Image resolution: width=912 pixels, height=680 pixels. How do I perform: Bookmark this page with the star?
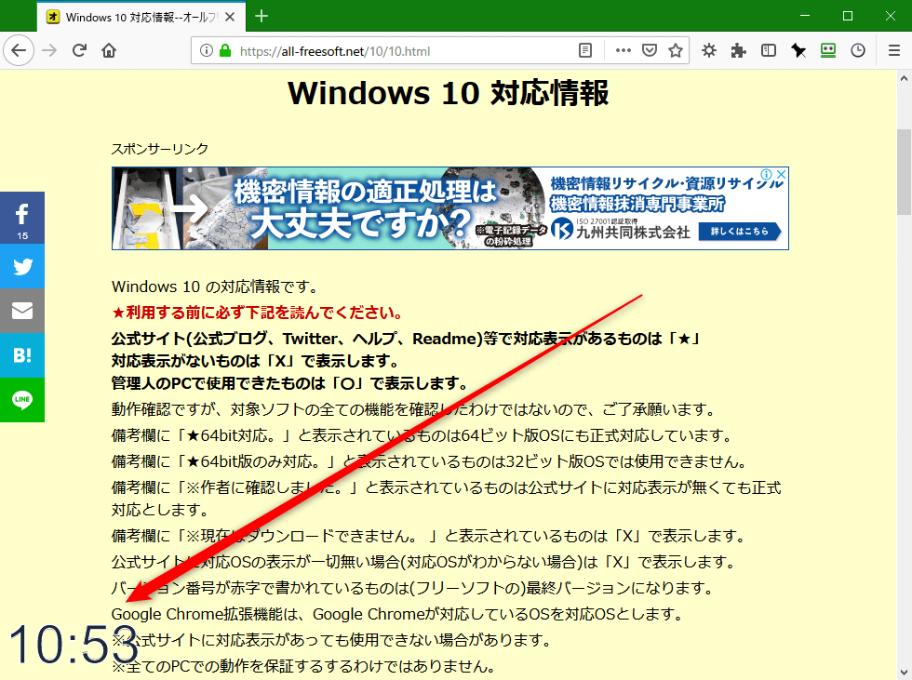676,50
